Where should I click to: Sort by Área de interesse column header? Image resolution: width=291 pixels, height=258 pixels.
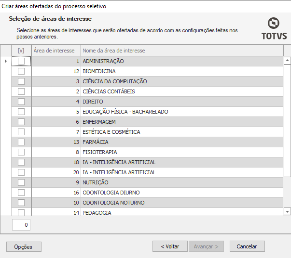click(x=54, y=51)
